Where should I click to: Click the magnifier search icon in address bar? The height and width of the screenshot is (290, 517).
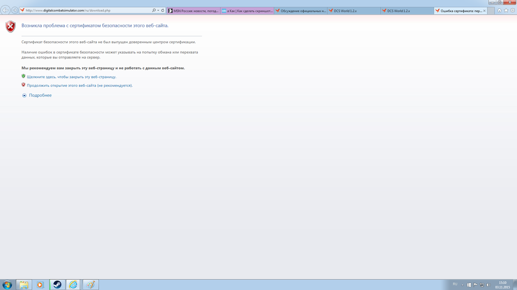pos(154,10)
